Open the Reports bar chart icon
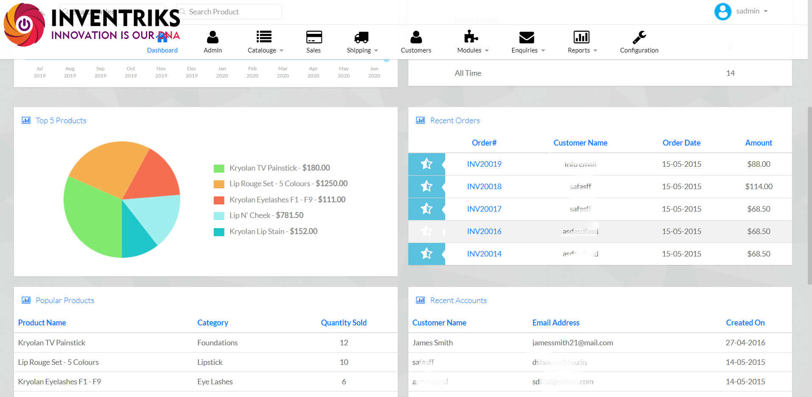Screen dimensions: 812x397 click(x=581, y=37)
